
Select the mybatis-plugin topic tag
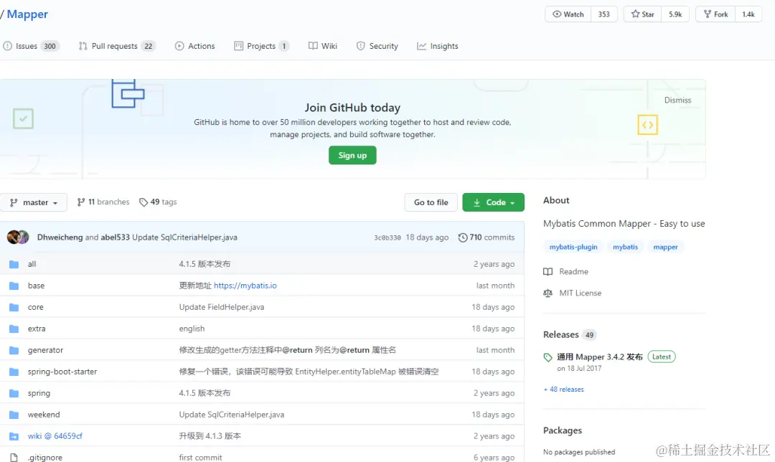click(573, 247)
